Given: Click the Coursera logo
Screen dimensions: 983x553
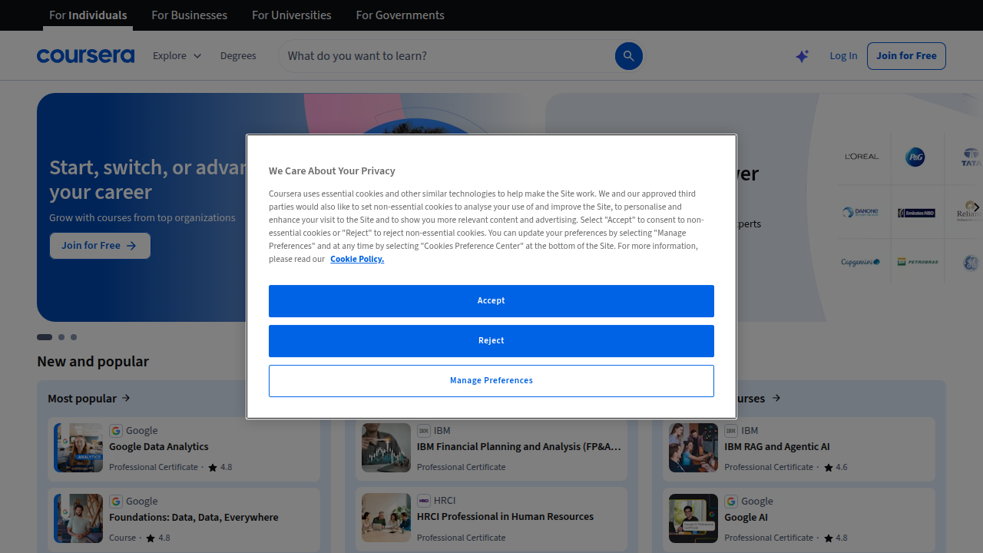Looking at the screenshot, I should click(85, 56).
